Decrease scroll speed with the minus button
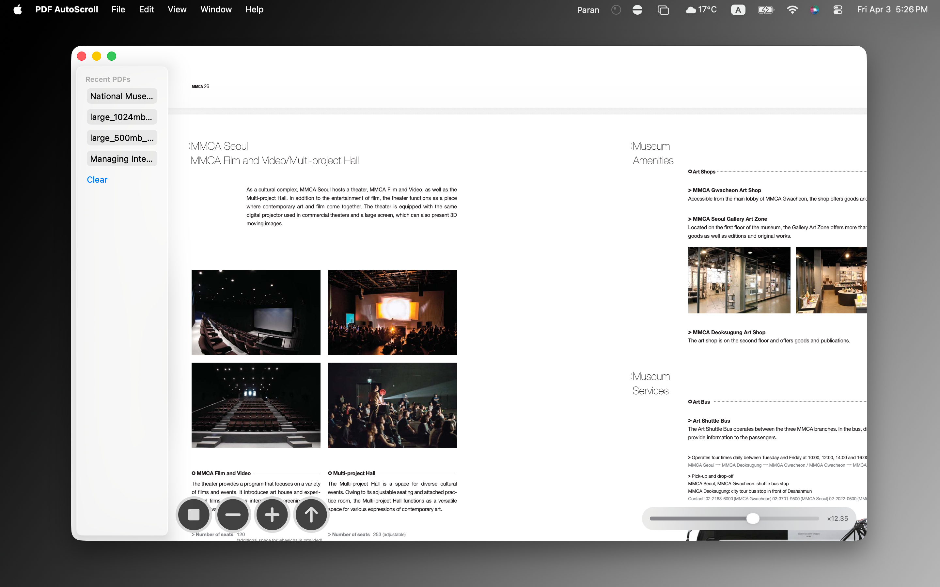Screen dimensions: 940x587 233,515
